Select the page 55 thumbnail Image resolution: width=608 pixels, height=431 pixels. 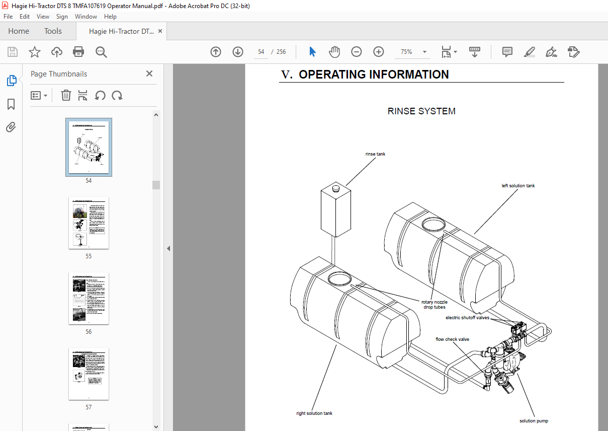coord(89,223)
